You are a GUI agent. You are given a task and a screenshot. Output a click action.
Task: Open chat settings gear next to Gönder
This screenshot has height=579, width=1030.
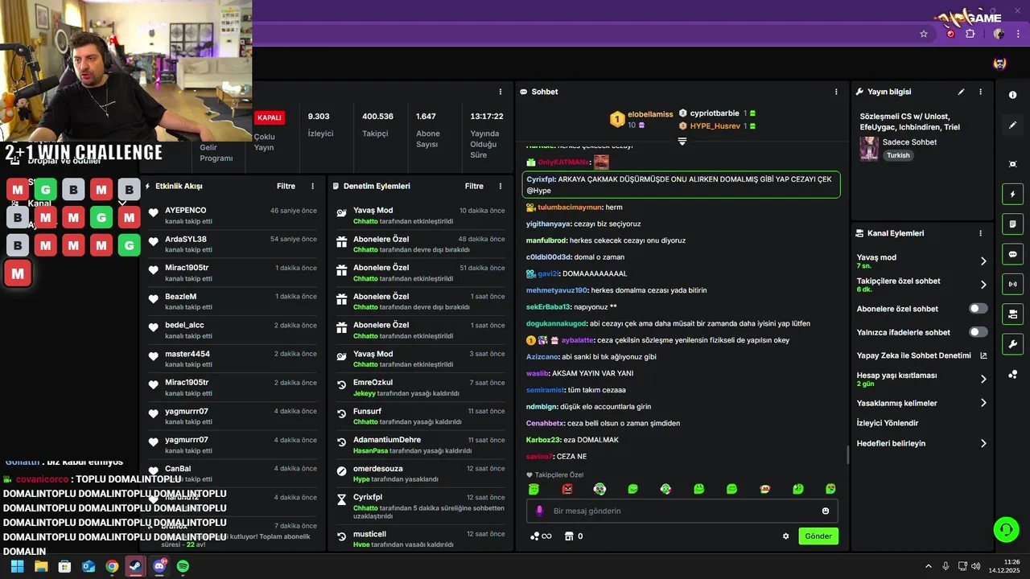[x=786, y=536]
